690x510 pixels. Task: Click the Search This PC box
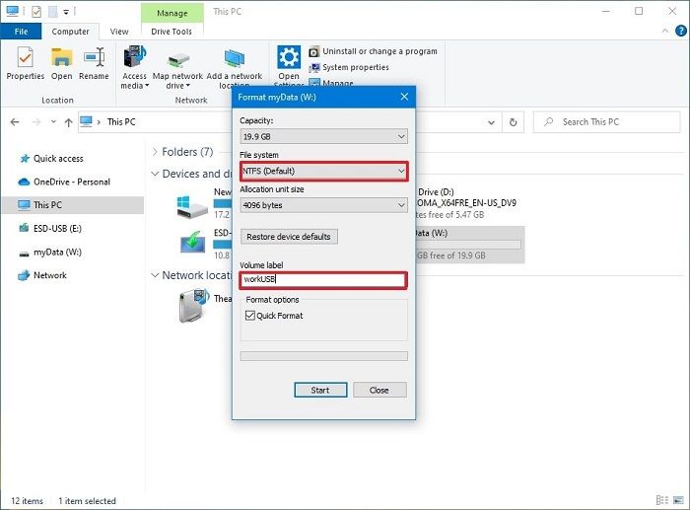tap(606, 122)
